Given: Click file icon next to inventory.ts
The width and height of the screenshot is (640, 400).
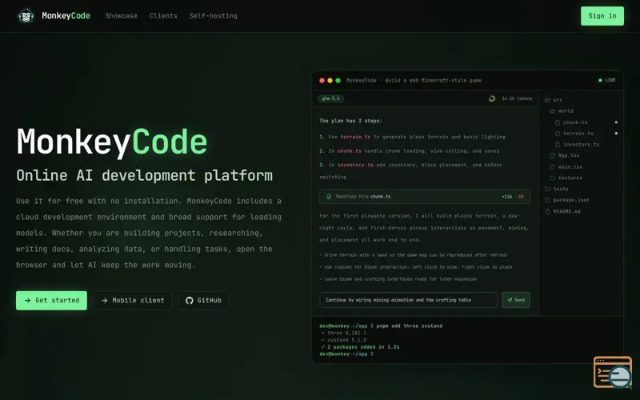Looking at the screenshot, I should [x=557, y=145].
